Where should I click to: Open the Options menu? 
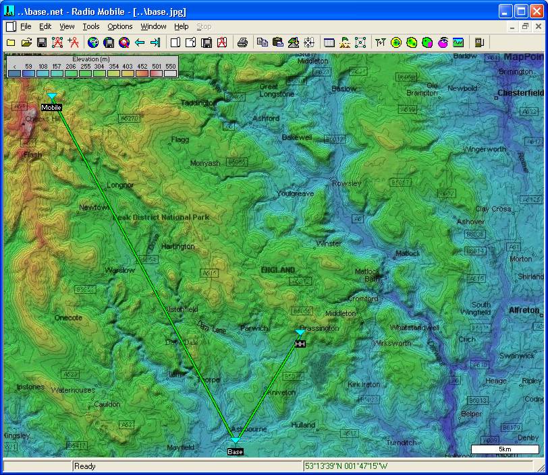(120, 27)
